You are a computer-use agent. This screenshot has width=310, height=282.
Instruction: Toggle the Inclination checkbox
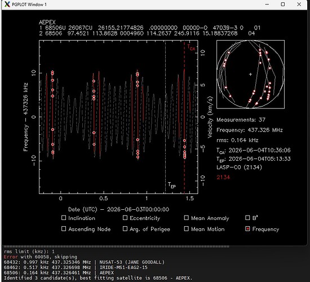point(64,218)
